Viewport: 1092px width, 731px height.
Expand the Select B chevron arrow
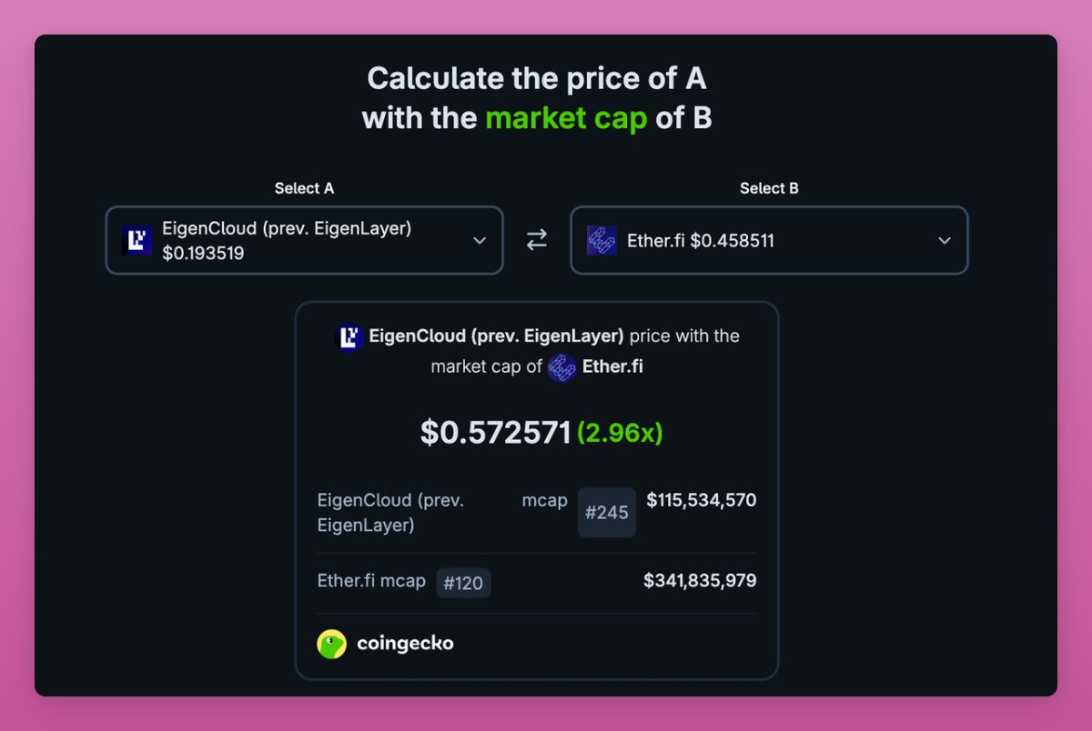945,240
